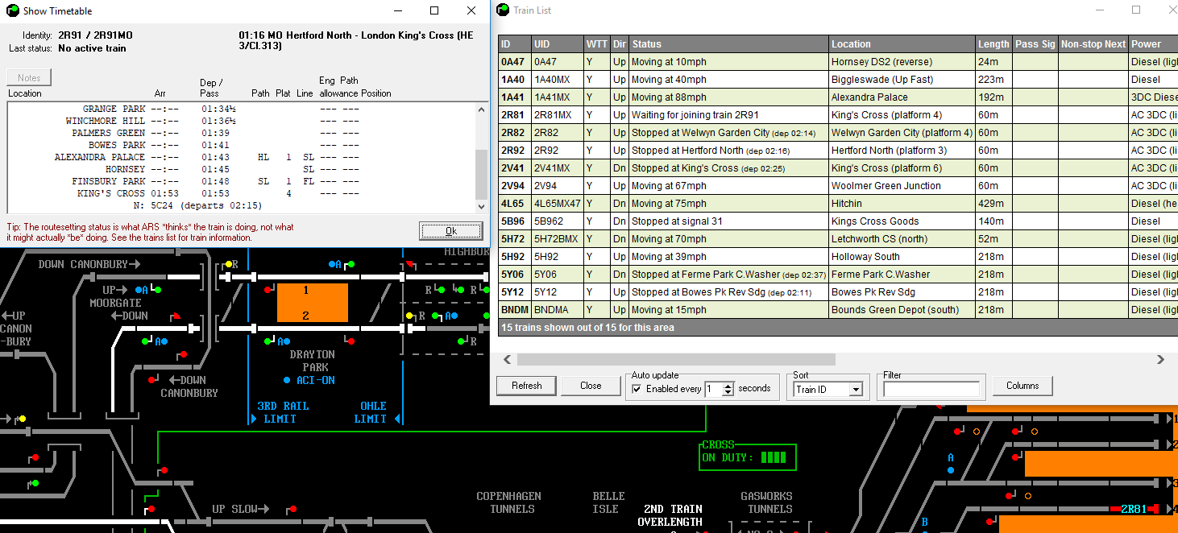Click red signal near top right Highbury area
The image size is (1178, 533).
click(409, 264)
